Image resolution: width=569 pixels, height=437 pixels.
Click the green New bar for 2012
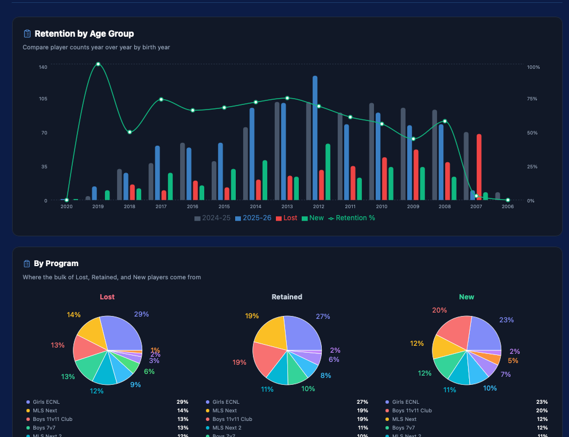coord(328,171)
